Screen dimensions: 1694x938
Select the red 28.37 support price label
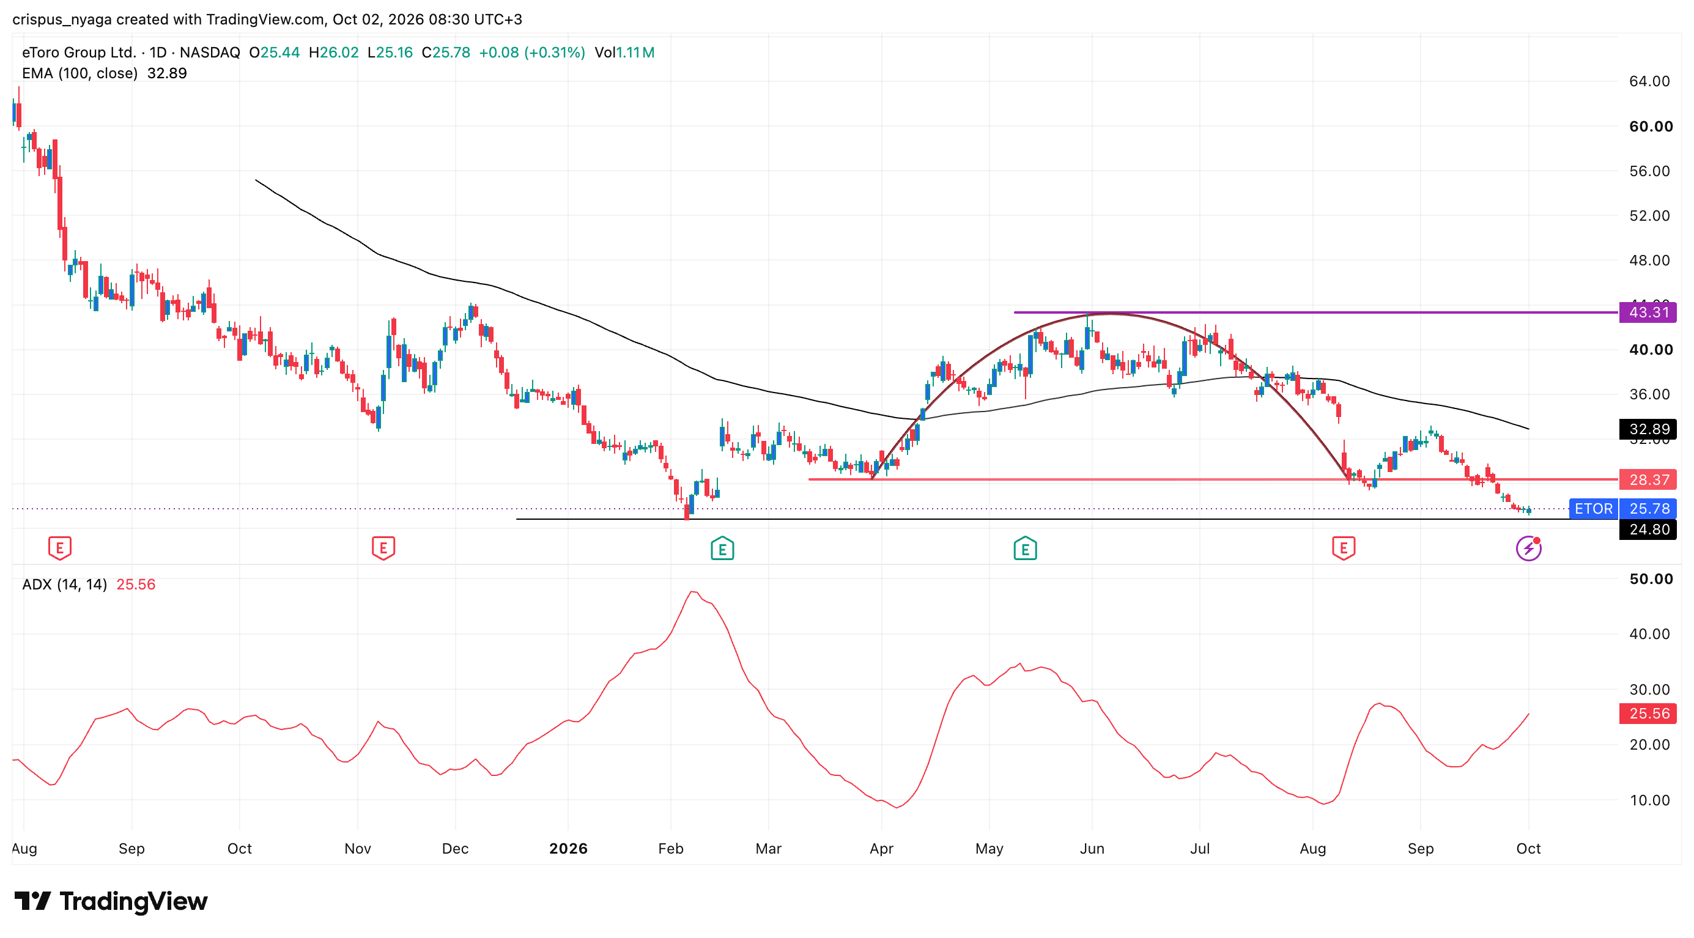click(1648, 480)
